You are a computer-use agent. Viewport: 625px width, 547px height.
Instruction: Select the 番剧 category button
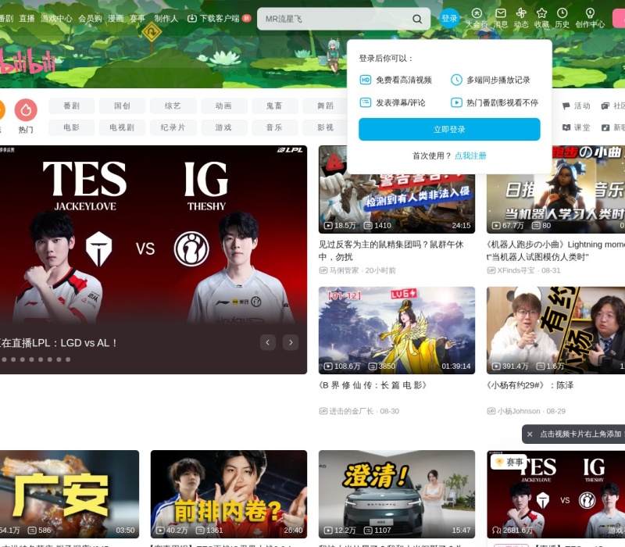[71, 105]
